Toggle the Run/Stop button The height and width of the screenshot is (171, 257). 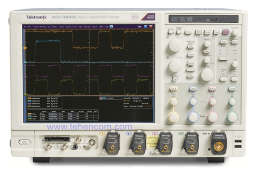198,32
